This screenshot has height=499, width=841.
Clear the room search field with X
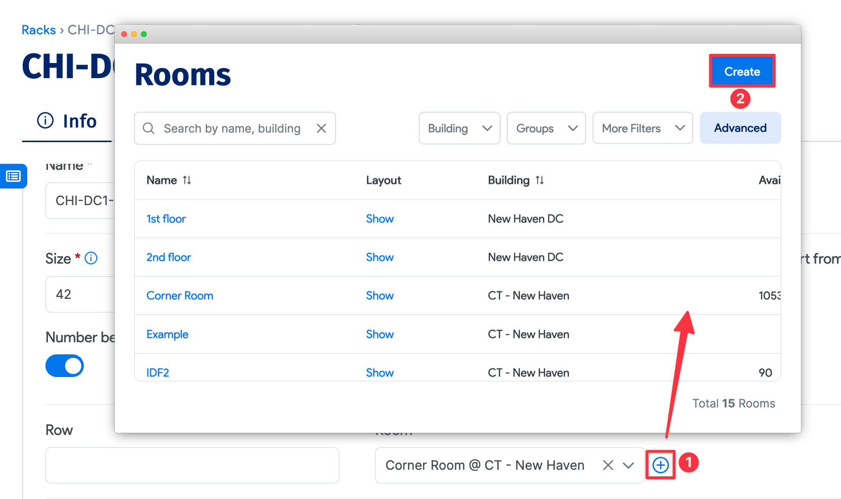pyautogui.click(x=321, y=129)
